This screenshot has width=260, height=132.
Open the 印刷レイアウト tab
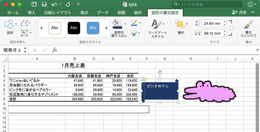coord(58,13)
